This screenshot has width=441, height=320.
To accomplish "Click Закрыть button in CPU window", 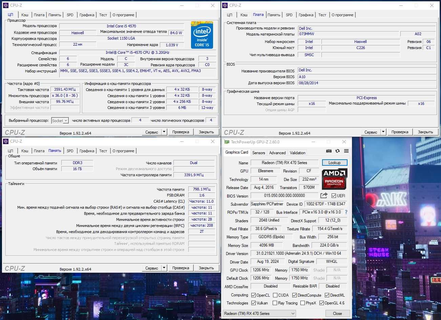I will [206, 132].
